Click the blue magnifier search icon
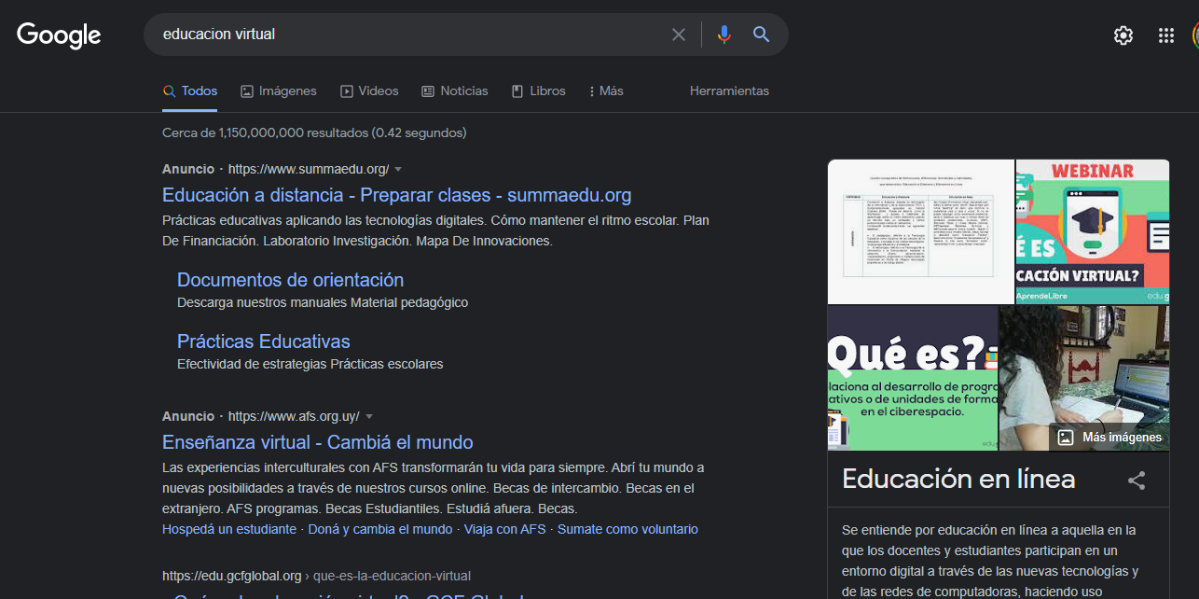 pyautogui.click(x=762, y=35)
